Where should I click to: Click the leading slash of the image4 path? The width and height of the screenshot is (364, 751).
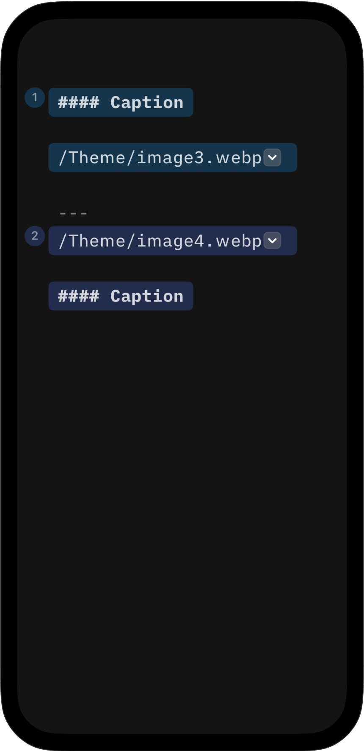click(63, 241)
